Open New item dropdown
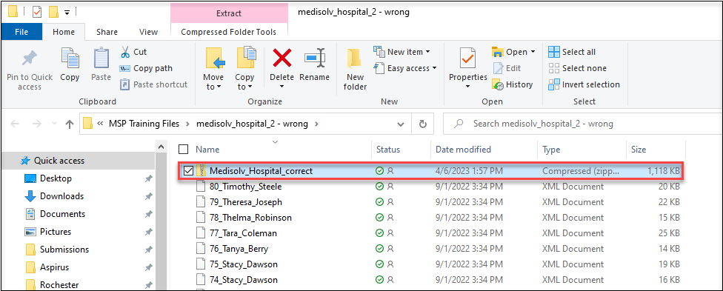The height and width of the screenshot is (291, 723). [402, 52]
